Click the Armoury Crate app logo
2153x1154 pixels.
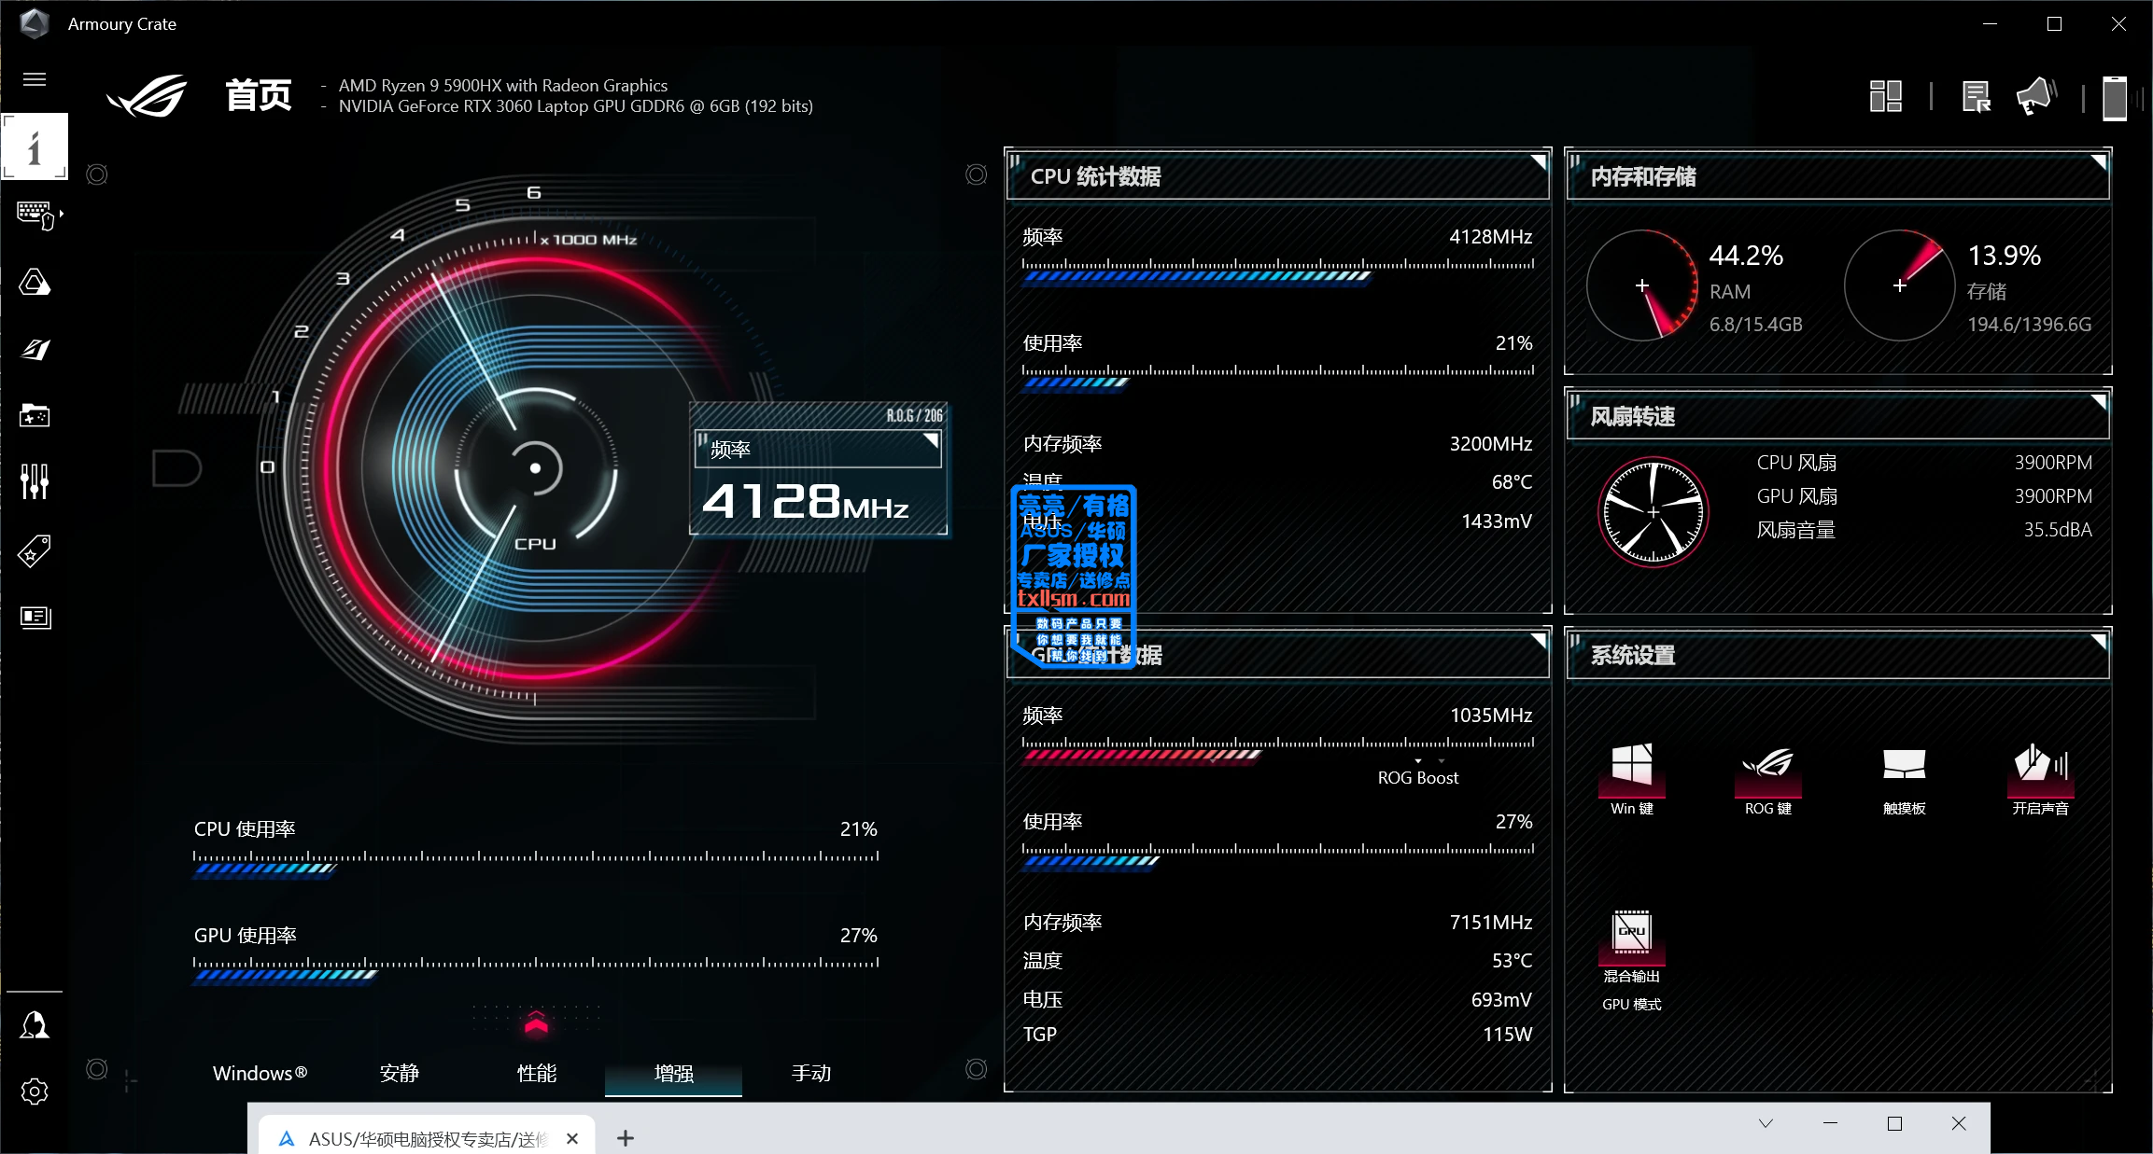35,23
